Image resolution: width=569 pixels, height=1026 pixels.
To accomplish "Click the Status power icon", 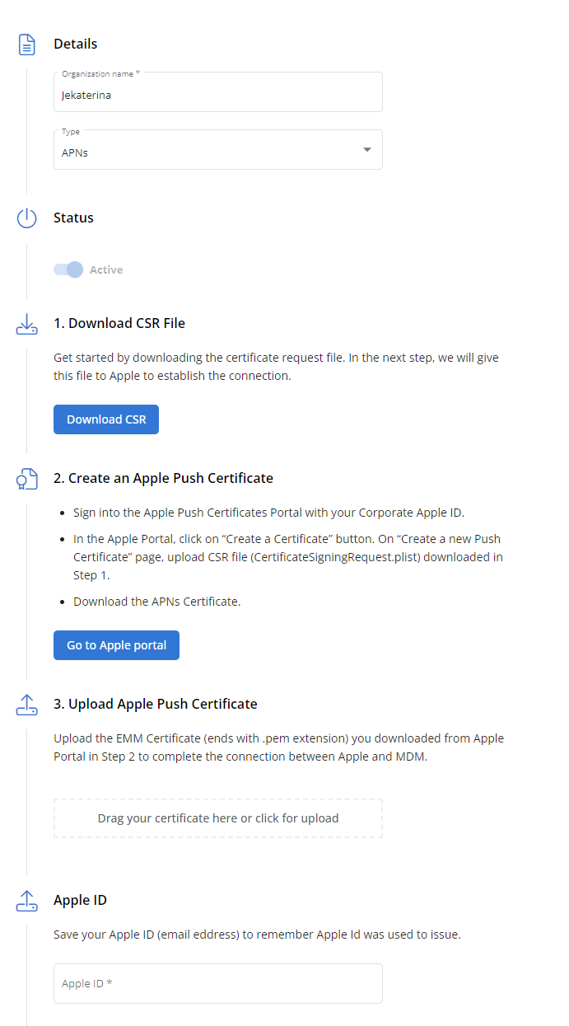I will click(27, 218).
